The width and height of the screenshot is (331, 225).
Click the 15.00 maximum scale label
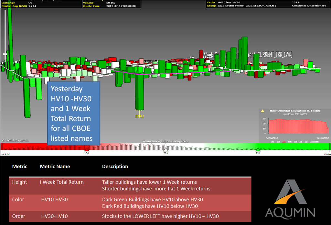tap(327, 154)
